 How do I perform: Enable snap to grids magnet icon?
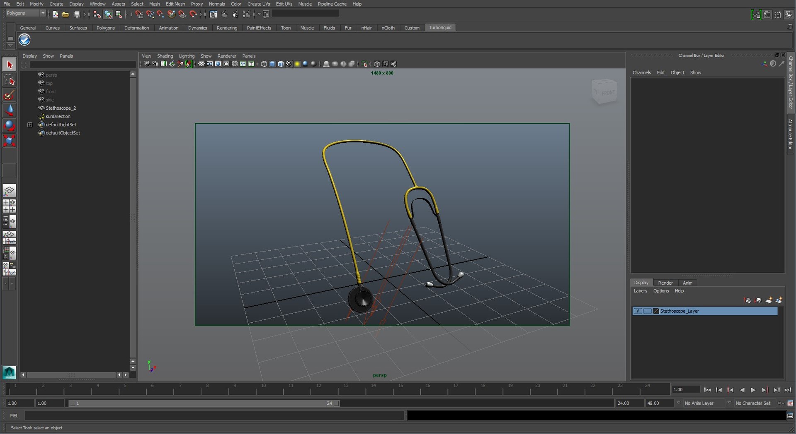tap(139, 14)
